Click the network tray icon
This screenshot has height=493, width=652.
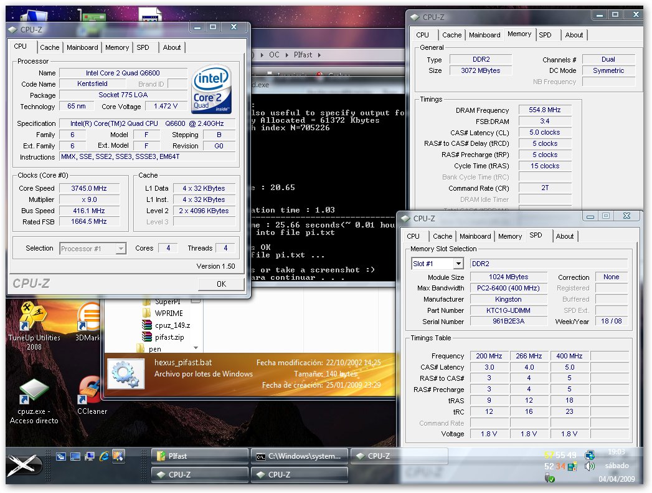click(x=589, y=455)
